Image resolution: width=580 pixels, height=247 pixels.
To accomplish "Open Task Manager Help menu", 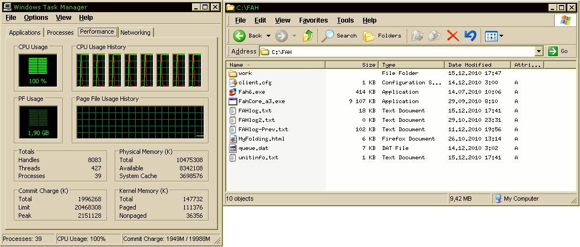I will pyautogui.click(x=86, y=18).
